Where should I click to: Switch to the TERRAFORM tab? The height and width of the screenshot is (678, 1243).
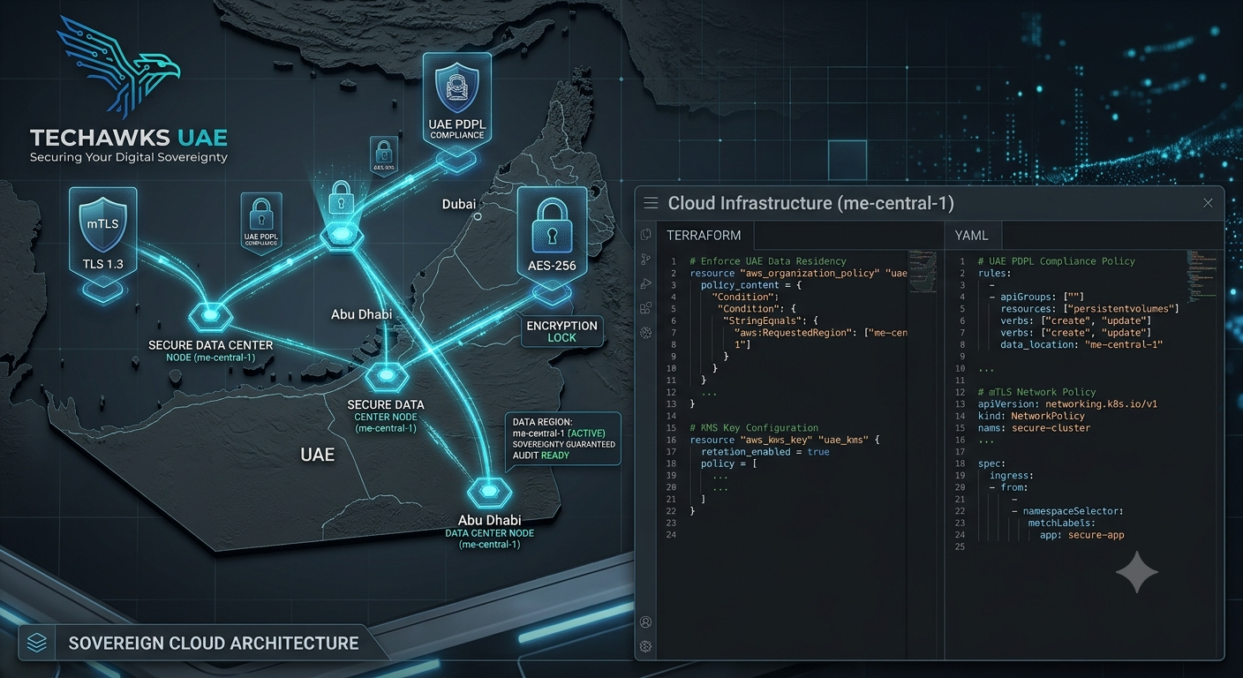click(704, 236)
